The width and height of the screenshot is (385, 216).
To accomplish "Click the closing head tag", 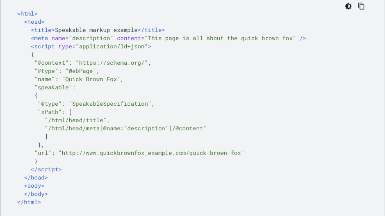I will coord(36,177).
